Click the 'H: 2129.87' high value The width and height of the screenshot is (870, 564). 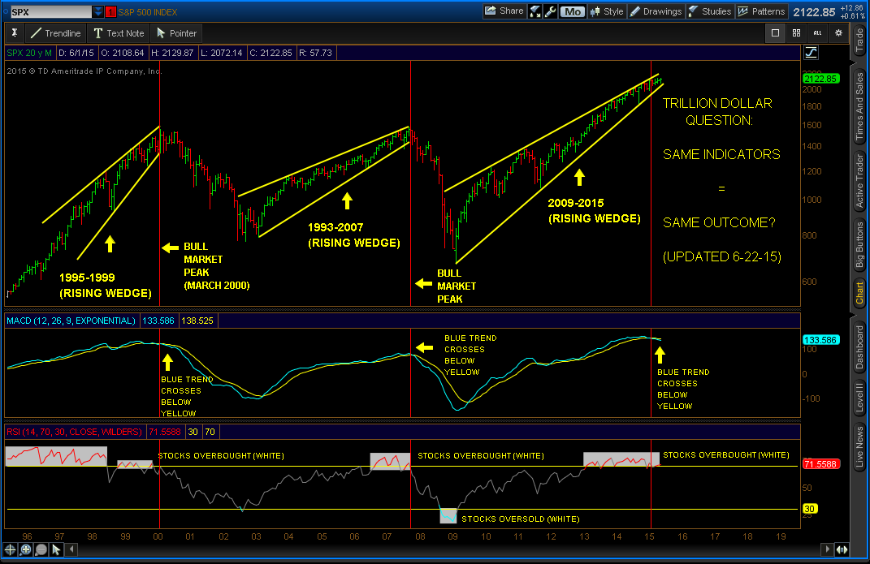pyautogui.click(x=172, y=53)
